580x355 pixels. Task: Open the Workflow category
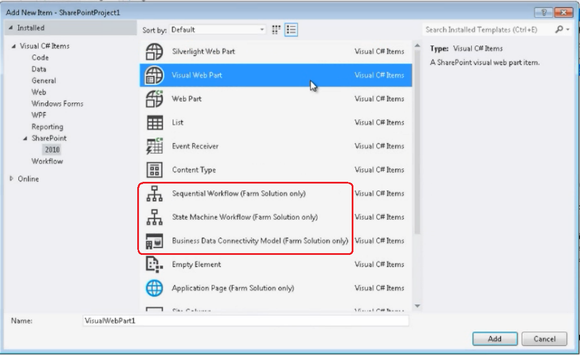pyautogui.click(x=47, y=161)
